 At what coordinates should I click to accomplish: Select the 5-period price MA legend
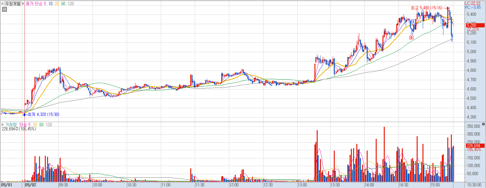[45, 4]
